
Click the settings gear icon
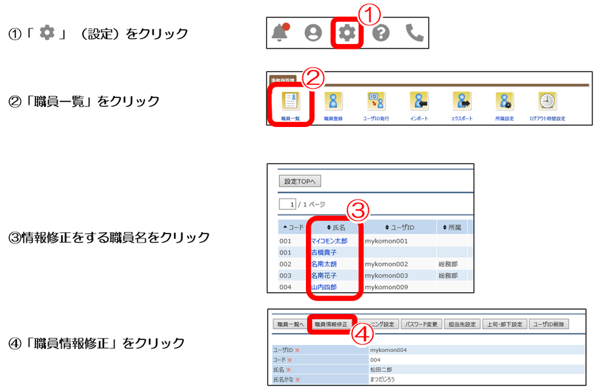point(347,33)
